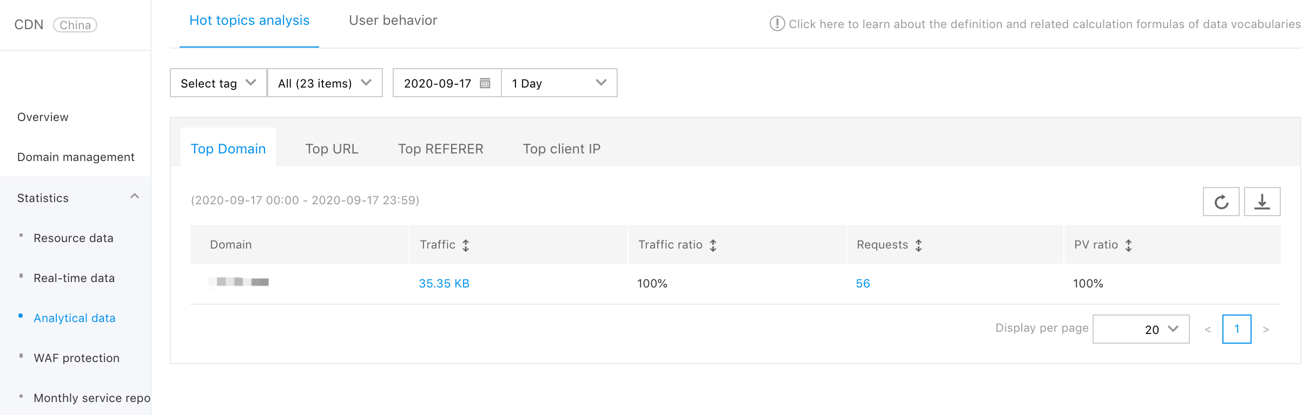
Task: Open Domain management in the sidebar
Action: [76, 157]
